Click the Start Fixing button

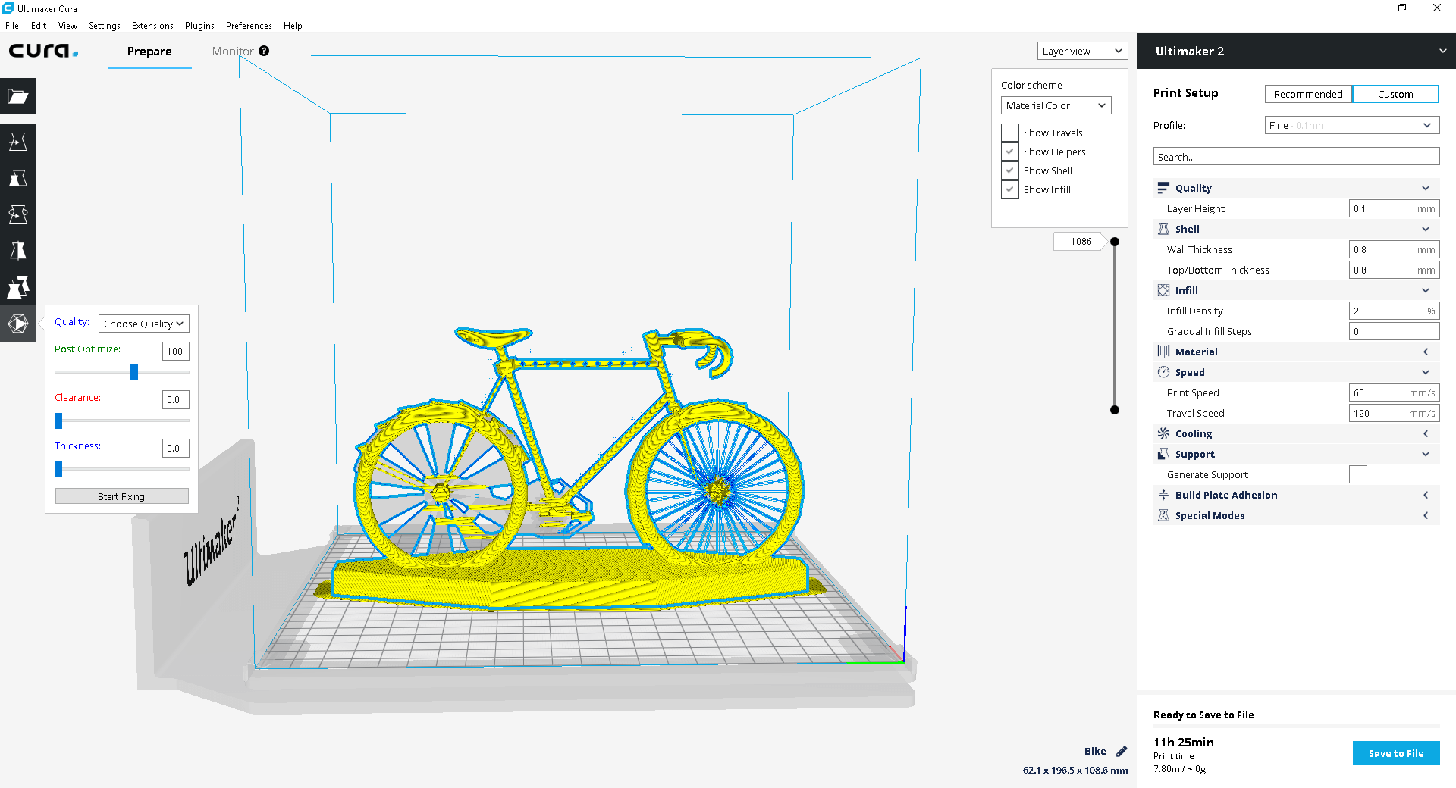pyautogui.click(x=121, y=496)
